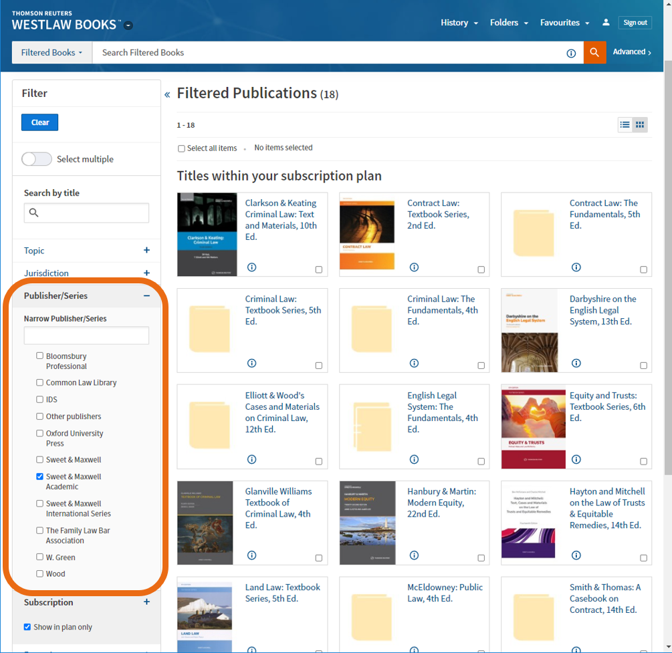The height and width of the screenshot is (653, 672).
Task: Open the Favourites menu
Action: (564, 23)
